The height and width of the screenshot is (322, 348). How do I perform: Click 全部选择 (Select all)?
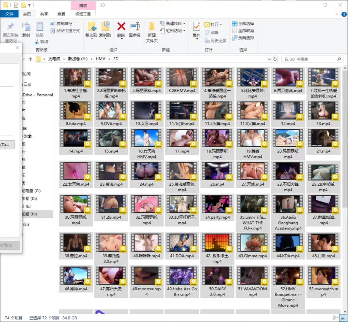point(243,23)
